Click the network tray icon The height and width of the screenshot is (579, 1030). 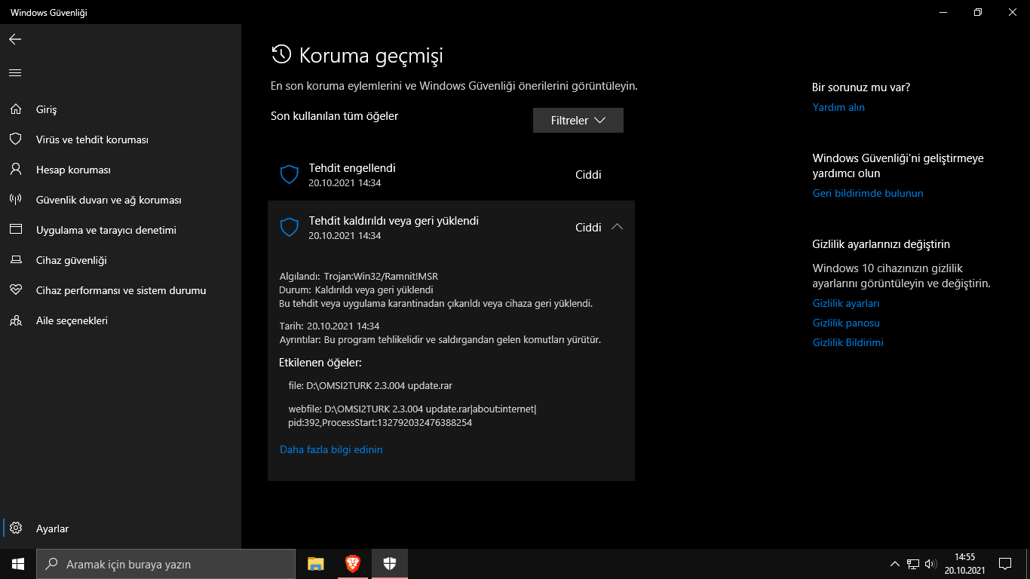913,564
